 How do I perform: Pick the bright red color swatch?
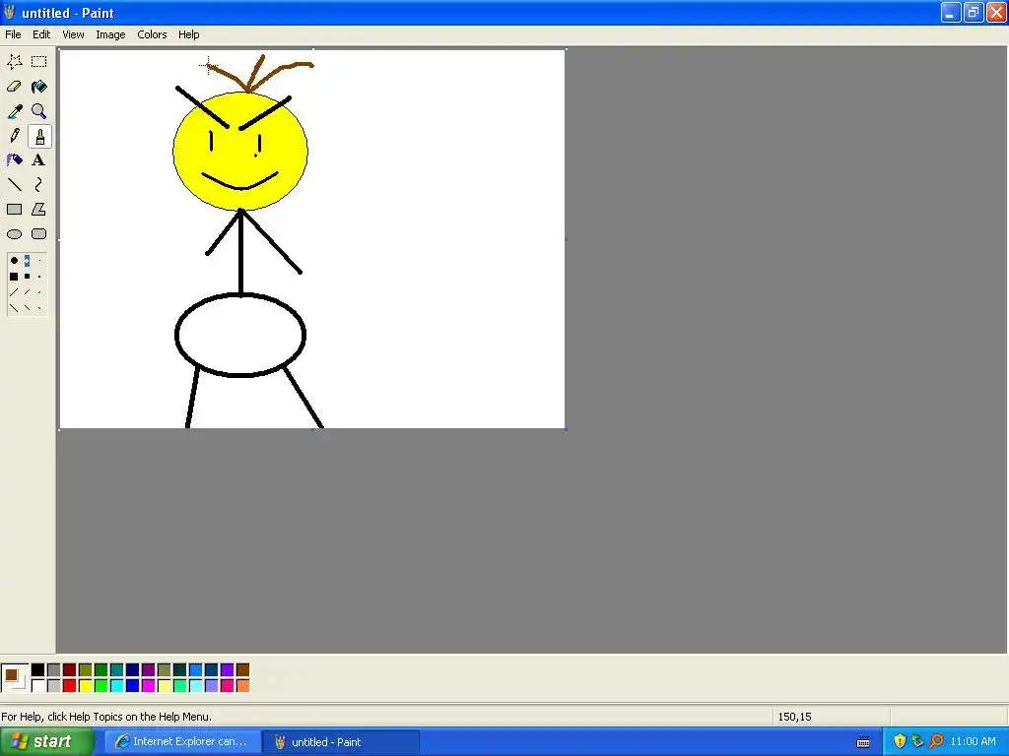click(x=70, y=686)
